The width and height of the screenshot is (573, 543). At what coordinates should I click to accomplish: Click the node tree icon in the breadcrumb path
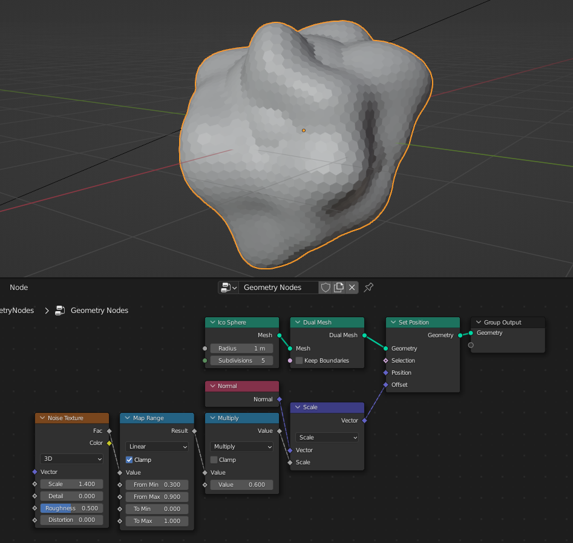tap(60, 310)
